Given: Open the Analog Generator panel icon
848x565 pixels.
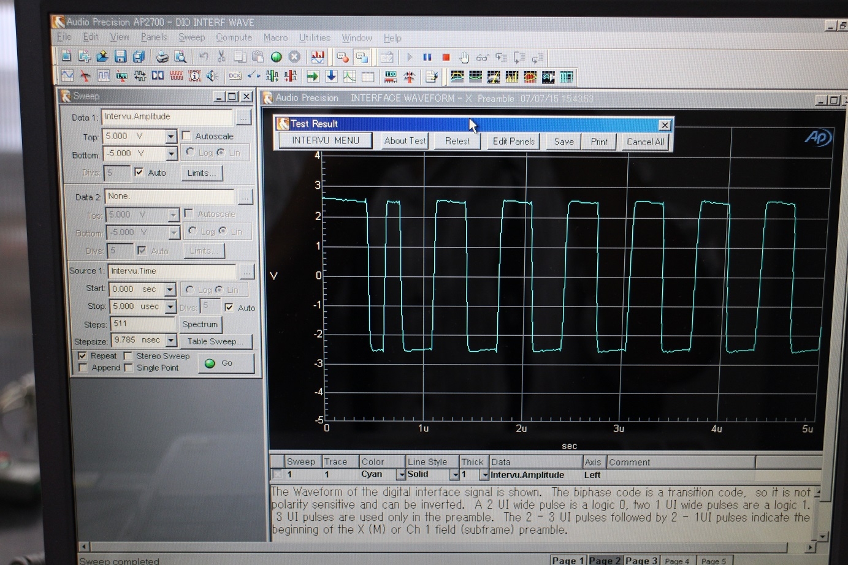Looking at the screenshot, I should 67,75.
